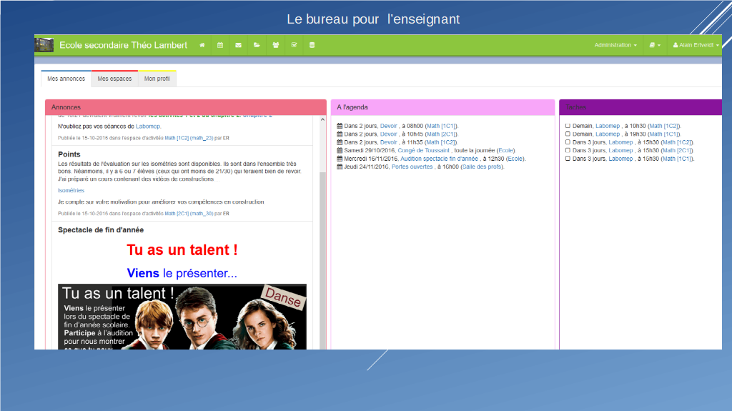
Task: Open Math [2C1] (math_30) space link
Action: coord(189,214)
